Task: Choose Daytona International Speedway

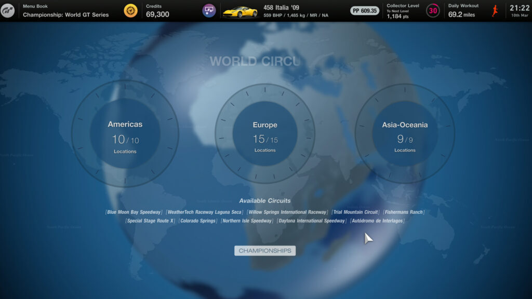Action: click(312, 221)
